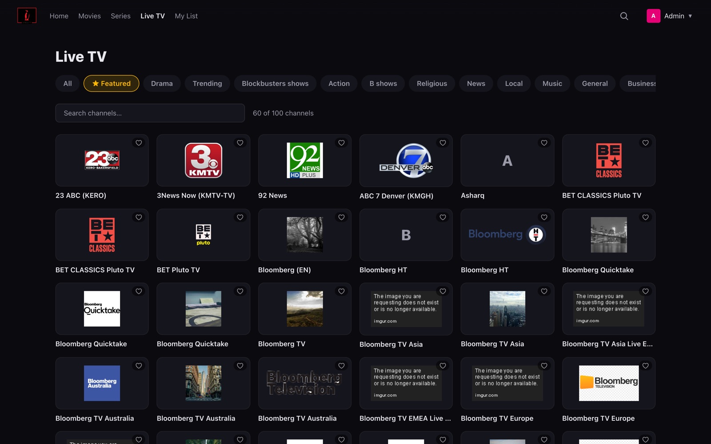Open the Bloomberg HT logo thumbnail

point(507,234)
